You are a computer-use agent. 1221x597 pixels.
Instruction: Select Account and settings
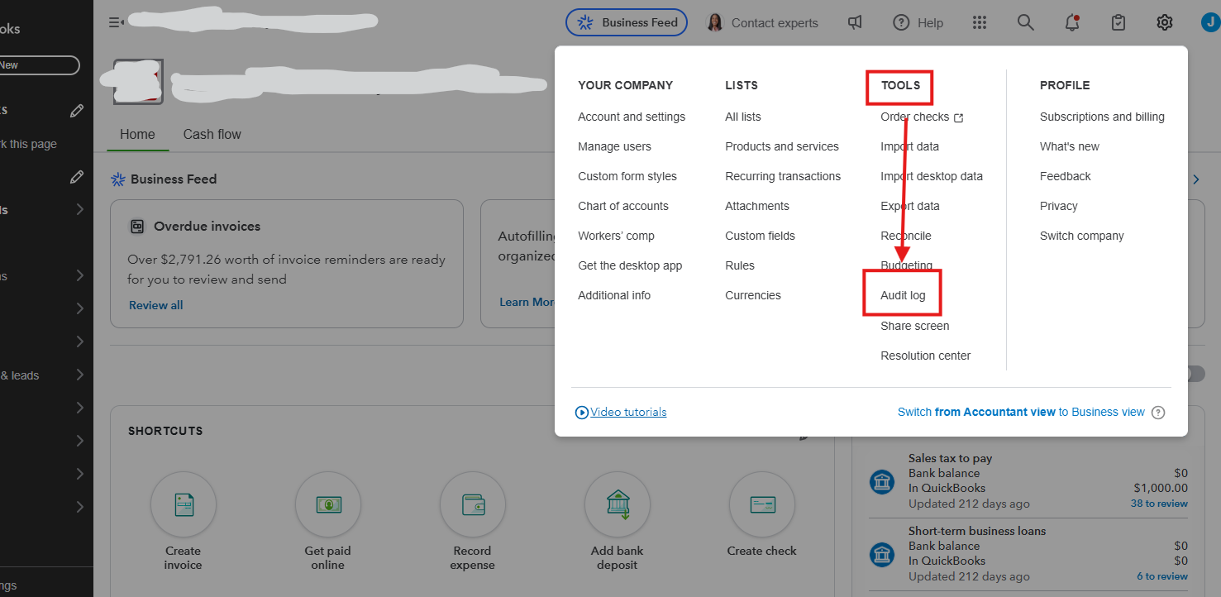pyautogui.click(x=632, y=117)
